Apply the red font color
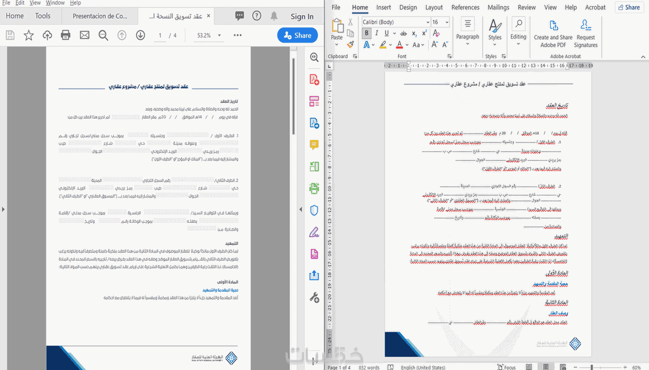Screen dimensions: 649x370 [x=399, y=45]
